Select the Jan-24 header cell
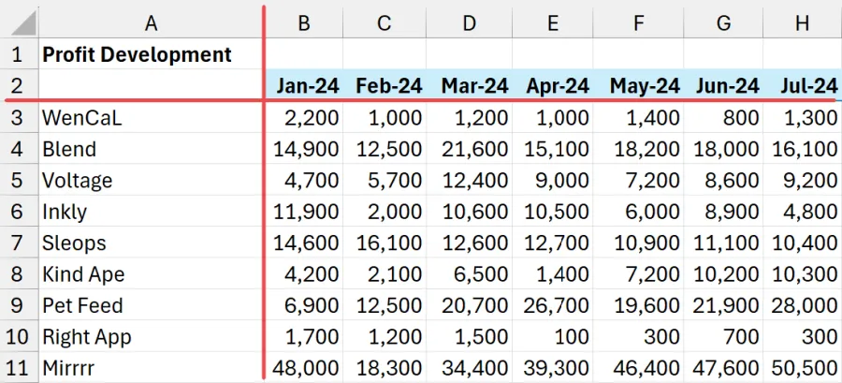 (x=304, y=86)
